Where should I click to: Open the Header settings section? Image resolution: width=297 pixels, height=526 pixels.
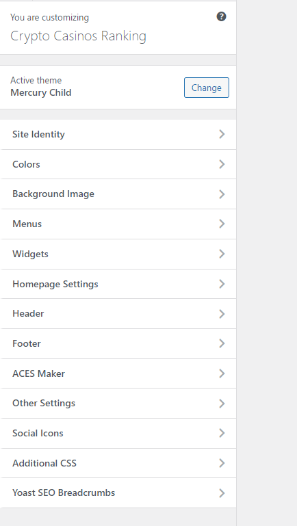coord(118,314)
